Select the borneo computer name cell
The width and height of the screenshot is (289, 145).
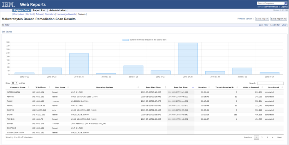click(x=10, y=124)
